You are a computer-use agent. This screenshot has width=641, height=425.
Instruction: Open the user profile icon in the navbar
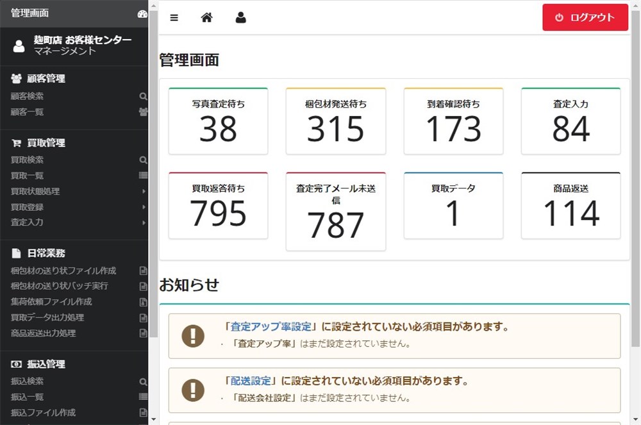point(240,18)
